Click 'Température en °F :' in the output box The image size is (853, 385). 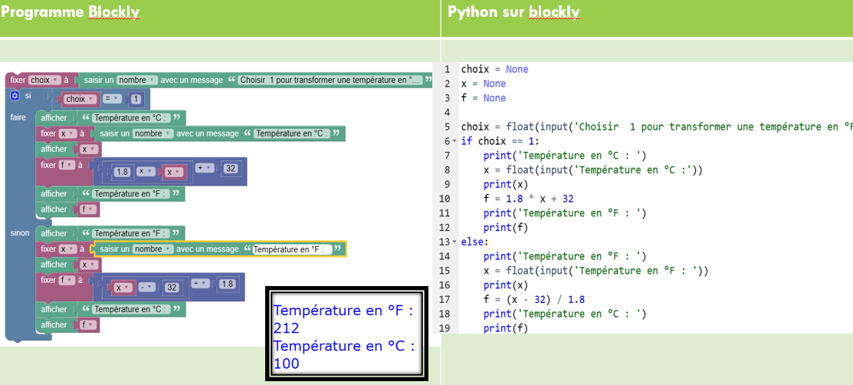344,311
